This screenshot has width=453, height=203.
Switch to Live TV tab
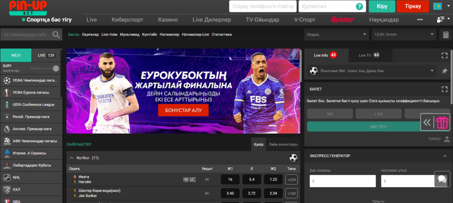pyautogui.click(x=370, y=55)
